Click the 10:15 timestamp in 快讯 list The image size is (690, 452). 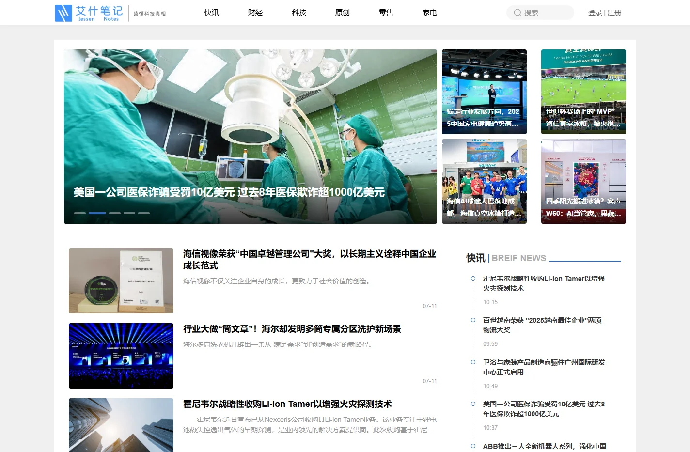point(490,302)
